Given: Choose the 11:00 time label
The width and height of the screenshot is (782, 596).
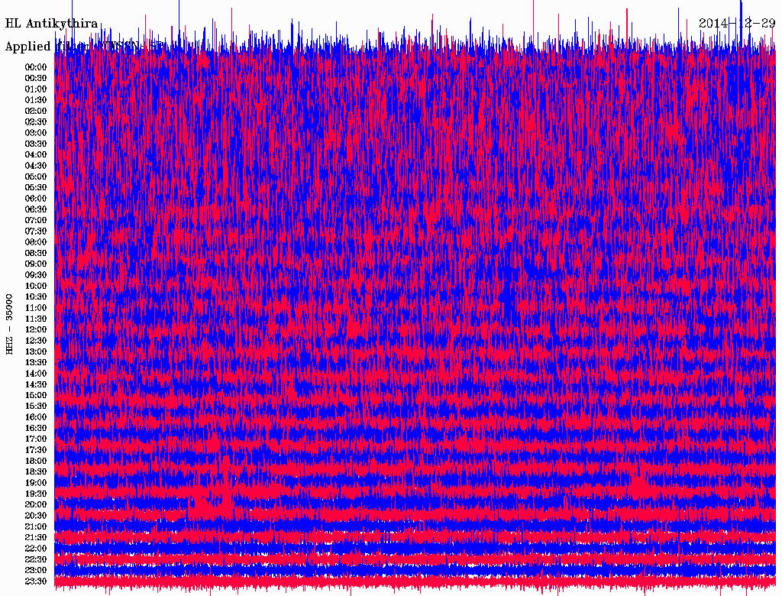Looking at the screenshot, I should (36, 307).
